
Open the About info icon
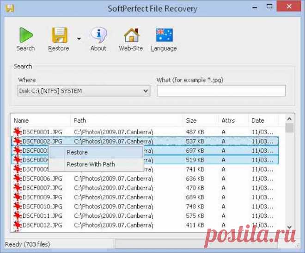tap(99, 35)
